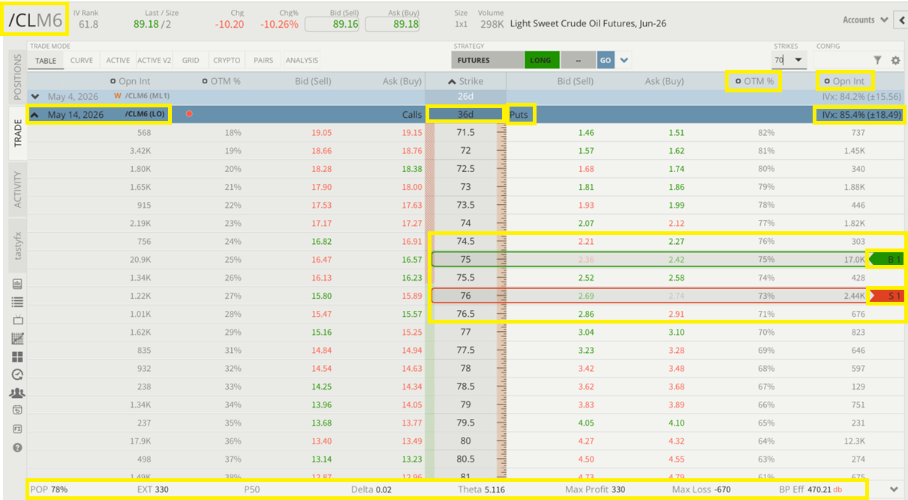Click the collapse arrow beside Accounts

pyautogui.click(x=901, y=20)
